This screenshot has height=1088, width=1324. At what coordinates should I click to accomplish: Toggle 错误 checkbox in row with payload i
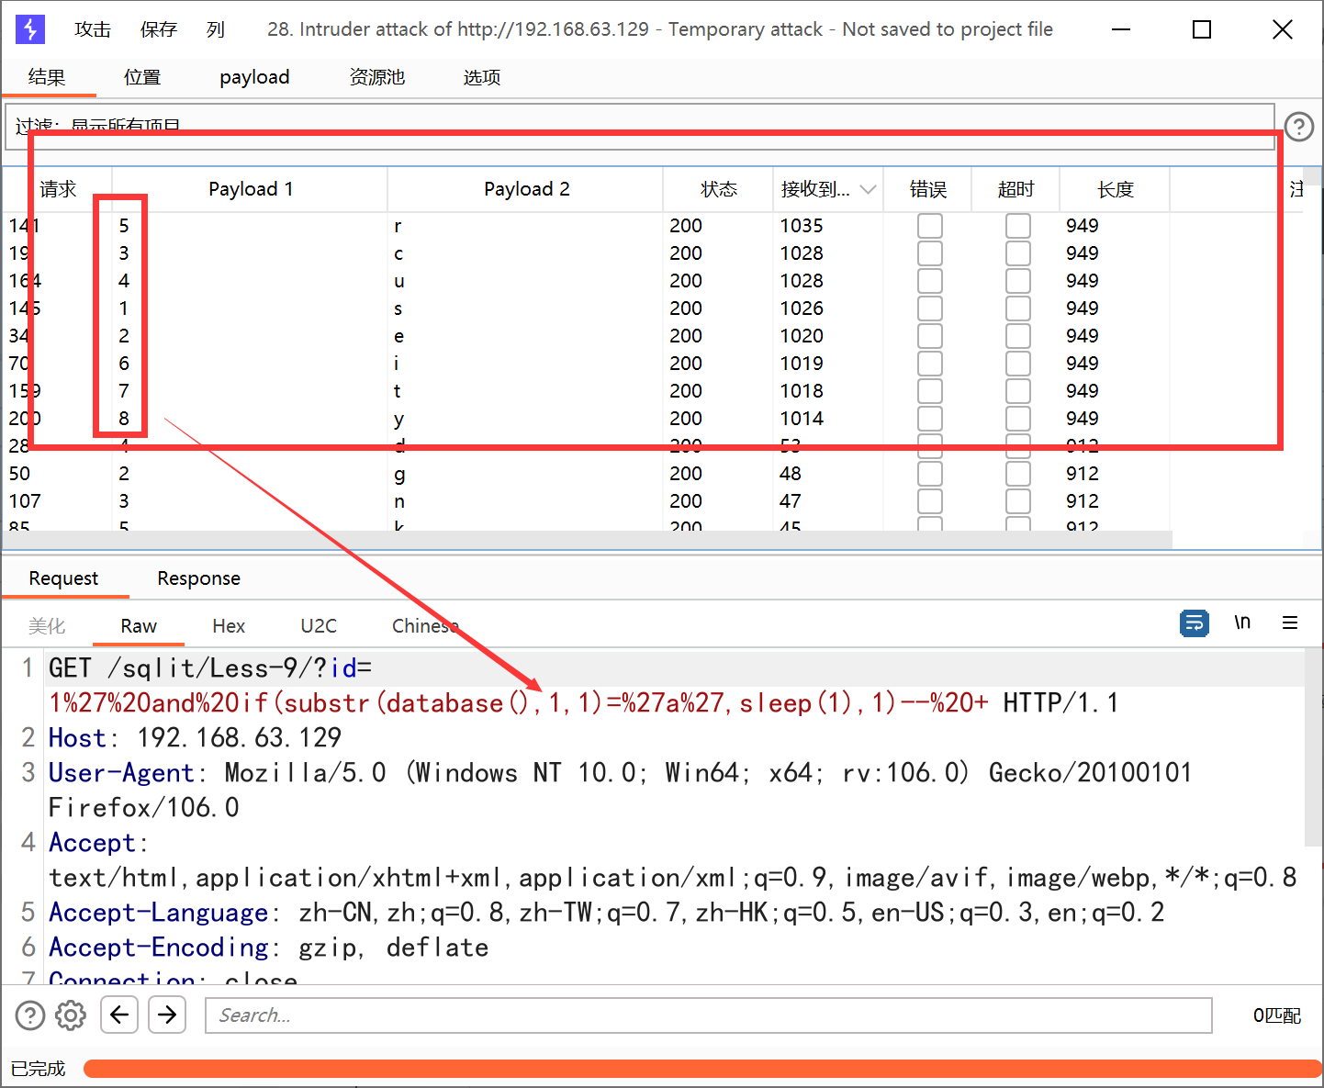pos(930,364)
